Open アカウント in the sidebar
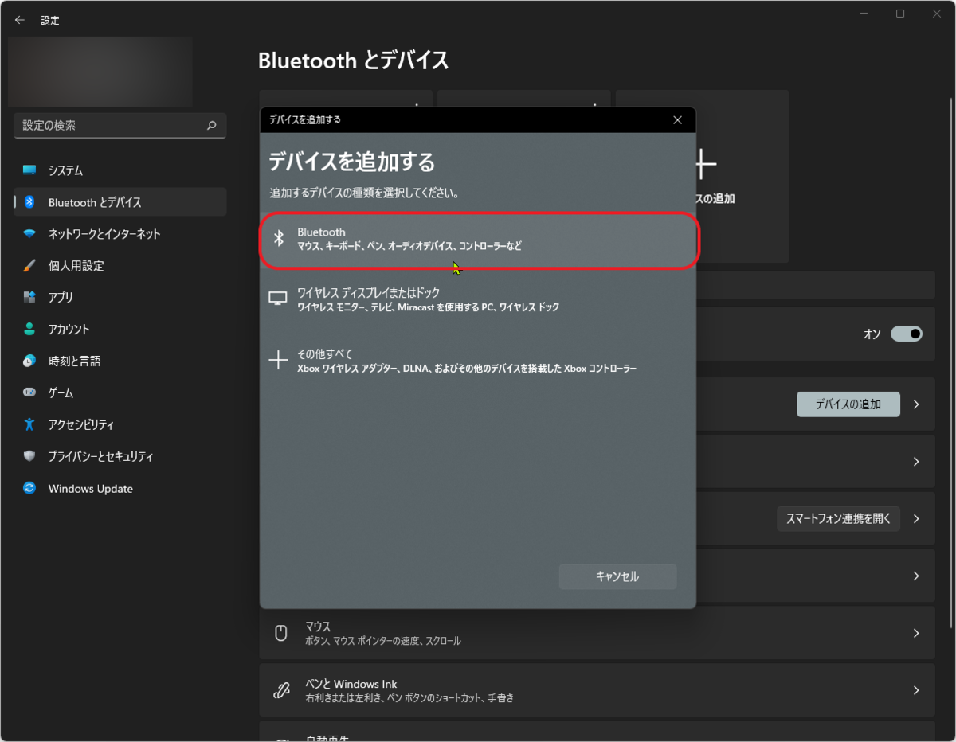 tap(119, 330)
